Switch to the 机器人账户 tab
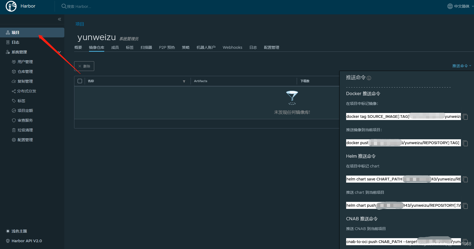Screen dimensions: 474x249 (206, 47)
